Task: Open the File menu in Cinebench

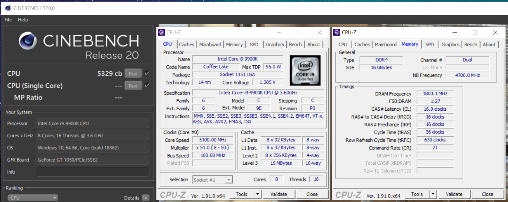Action: pyautogui.click(x=8, y=20)
